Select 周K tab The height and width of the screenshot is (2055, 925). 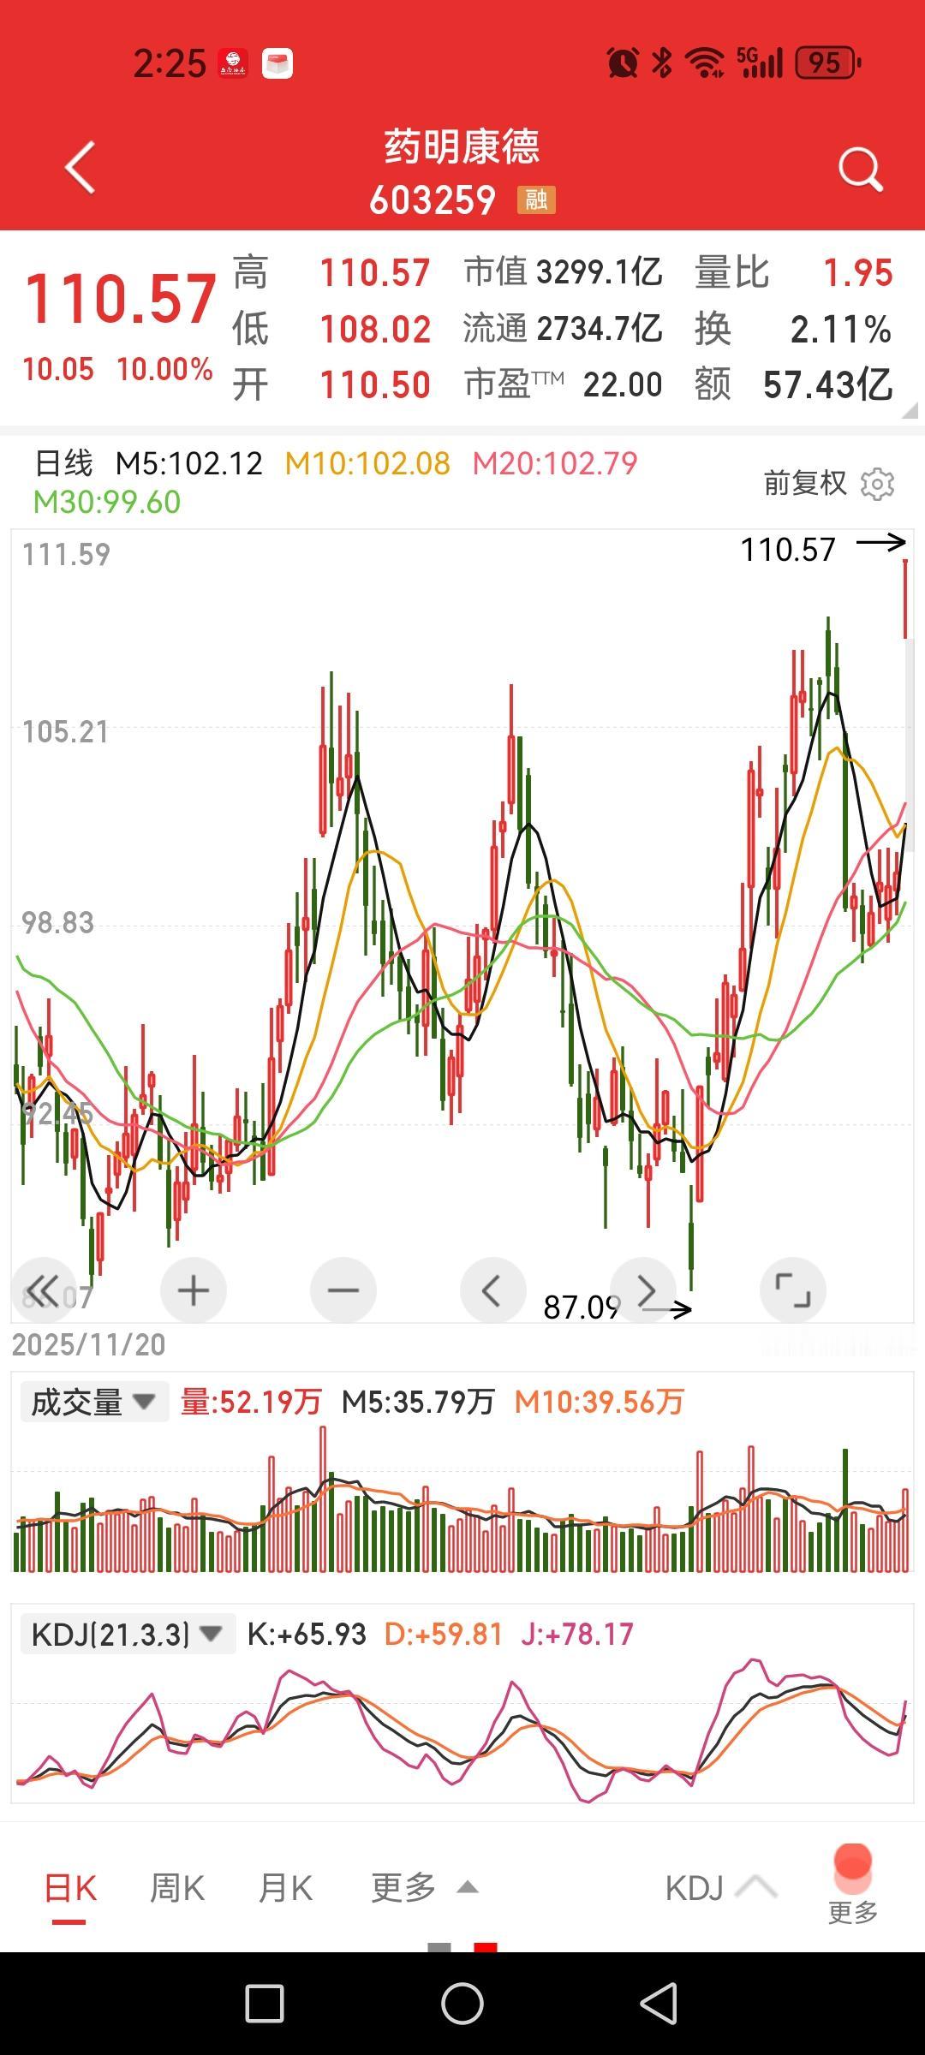coord(177,1888)
